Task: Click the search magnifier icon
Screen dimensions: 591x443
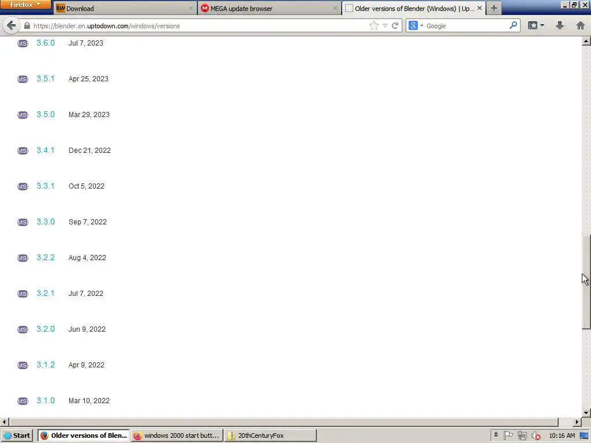Action: (513, 25)
